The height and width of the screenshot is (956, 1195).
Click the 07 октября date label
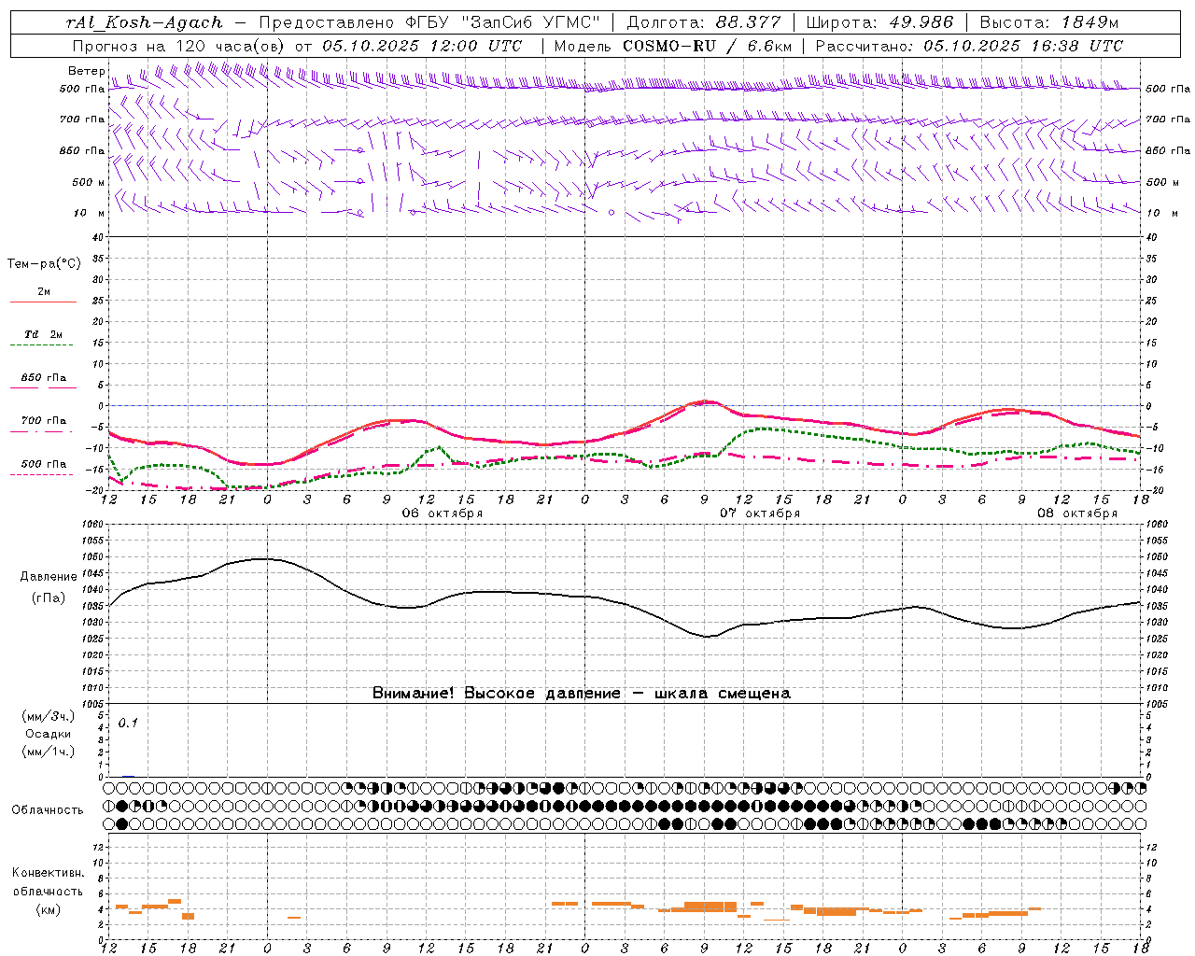tap(760, 513)
